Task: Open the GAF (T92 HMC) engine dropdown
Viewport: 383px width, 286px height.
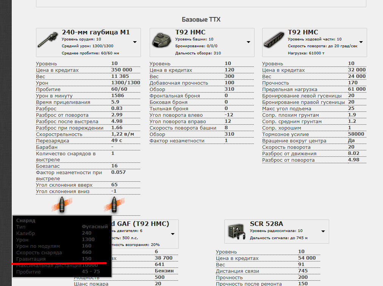Action: [173, 234]
